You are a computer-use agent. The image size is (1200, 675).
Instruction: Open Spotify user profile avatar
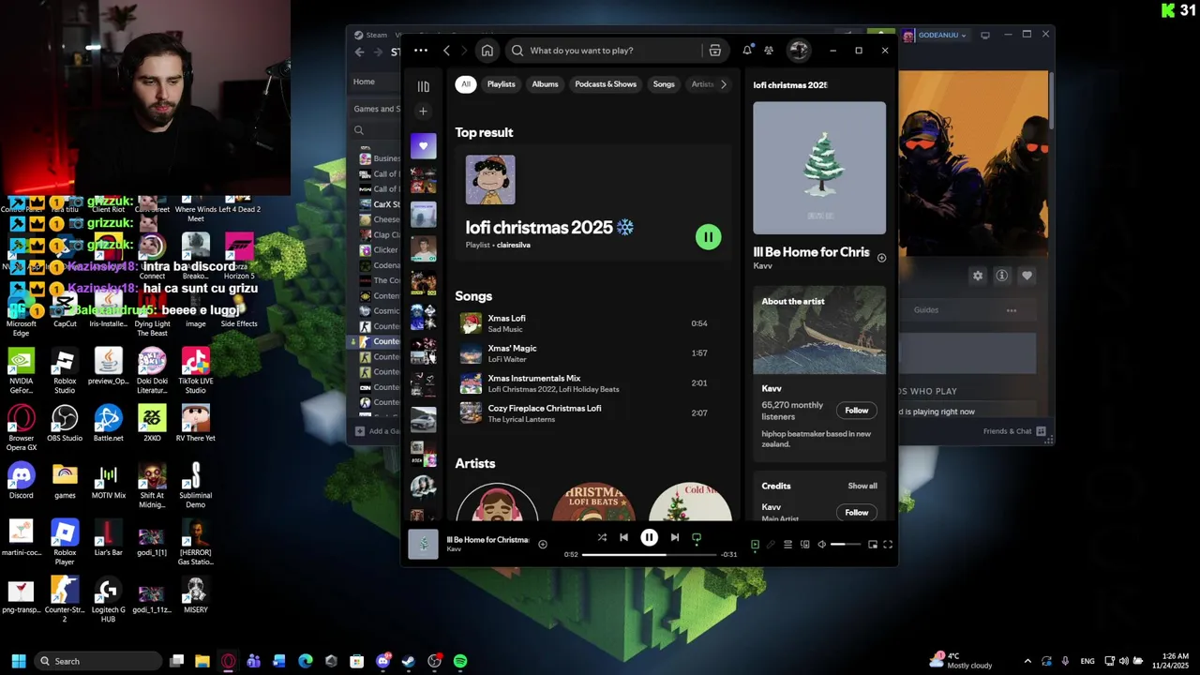pos(798,51)
